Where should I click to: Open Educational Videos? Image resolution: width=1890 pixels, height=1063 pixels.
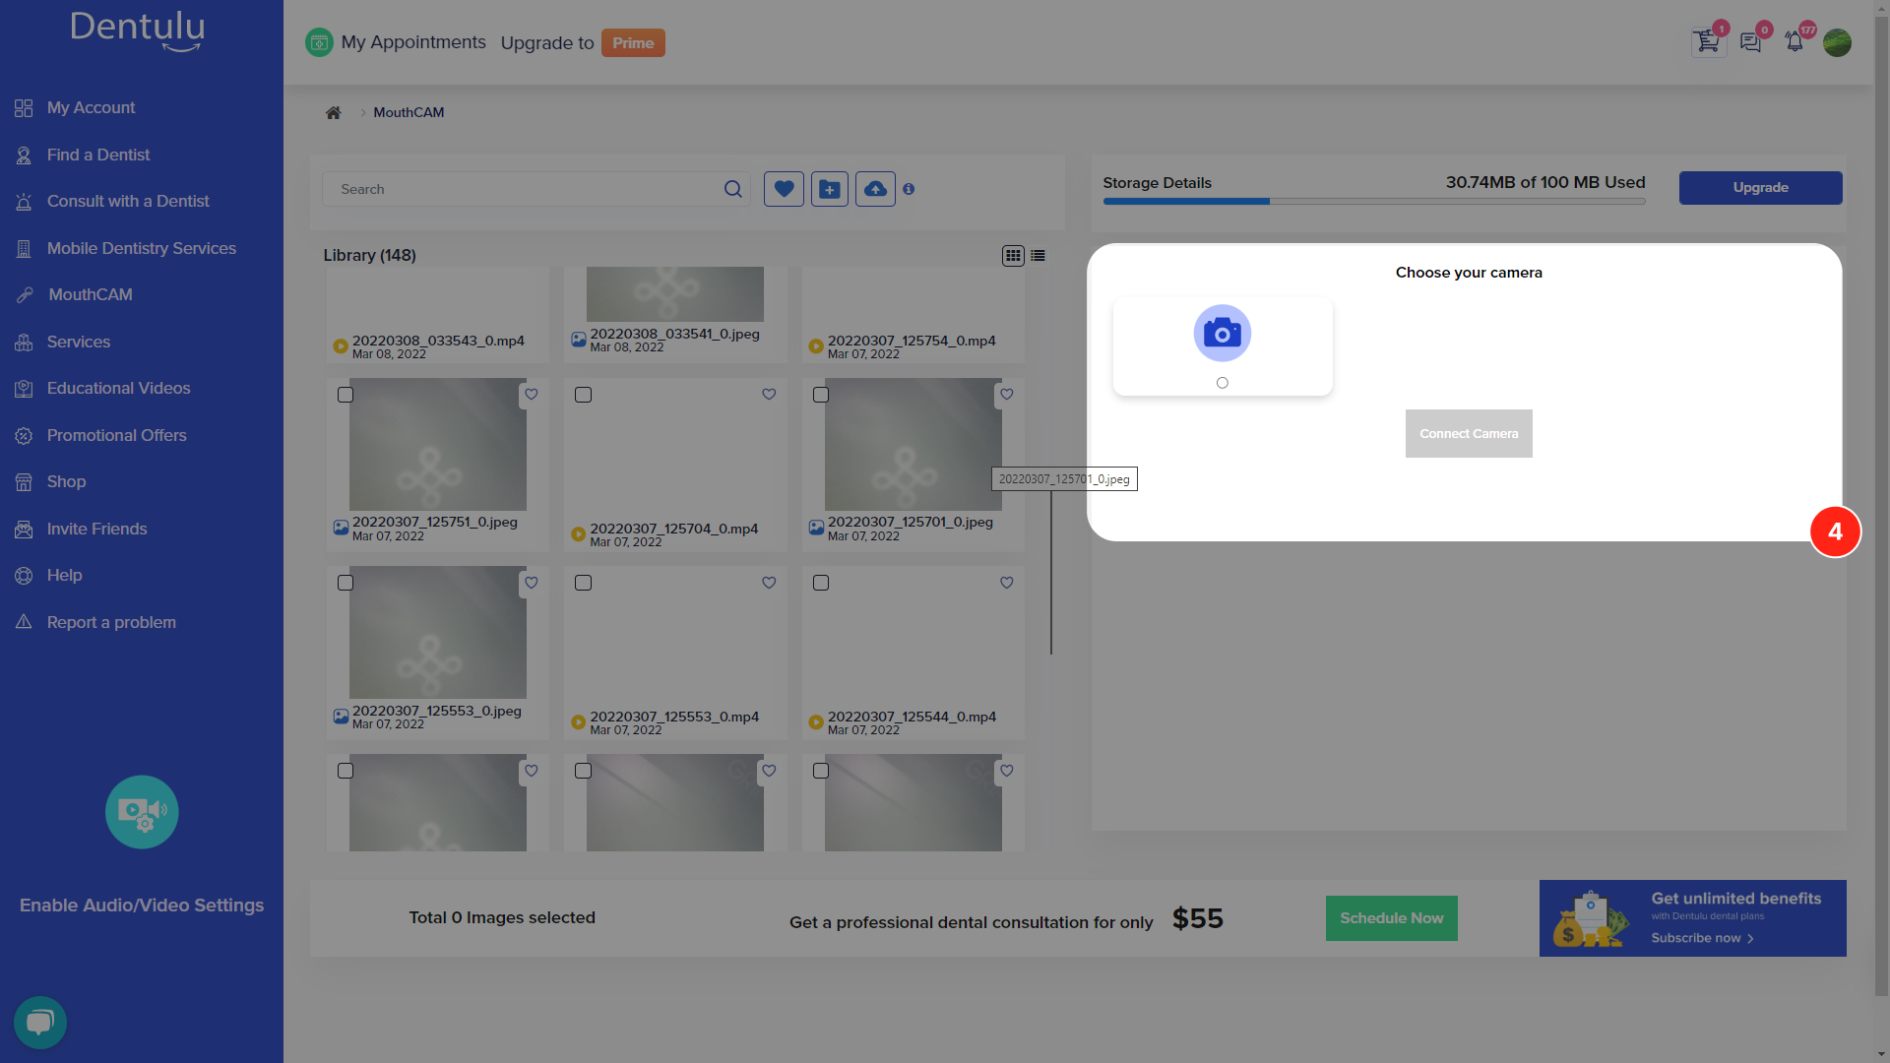pyautogui.click(x=118, y=389)
